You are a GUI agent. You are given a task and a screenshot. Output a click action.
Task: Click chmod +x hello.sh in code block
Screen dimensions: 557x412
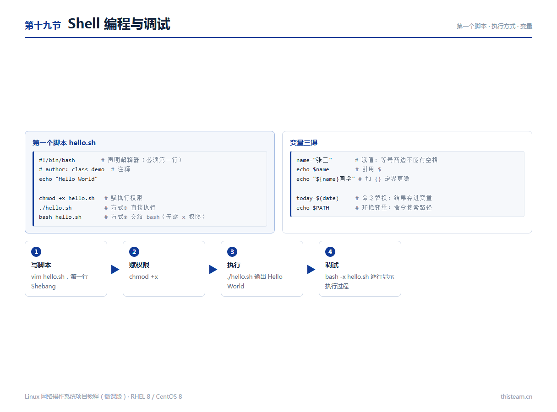point(67,198)
